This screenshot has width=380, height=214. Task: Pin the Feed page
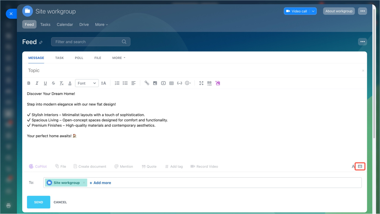pyautogui.click(x=41, y=42)
